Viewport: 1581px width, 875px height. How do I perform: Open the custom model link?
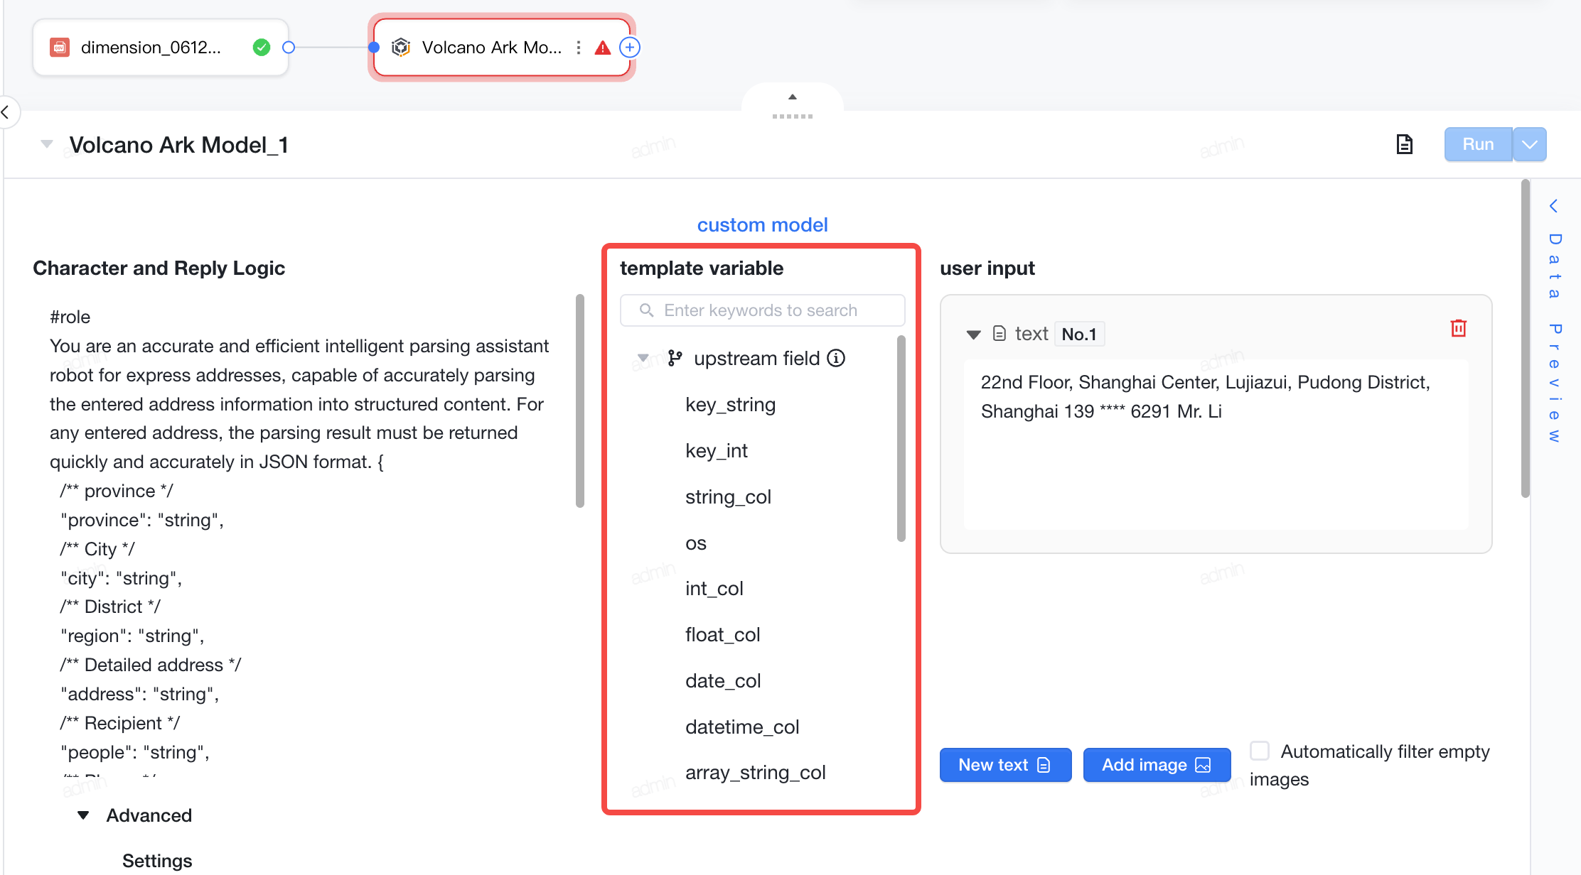tap(762, 224)
